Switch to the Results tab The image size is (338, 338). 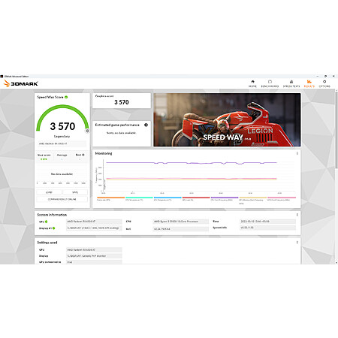[x=309, y=83]
